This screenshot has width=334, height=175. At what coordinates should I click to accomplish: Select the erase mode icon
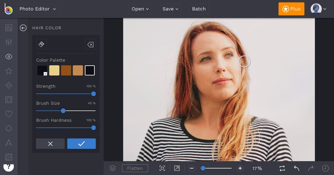(x=91, y=44)
